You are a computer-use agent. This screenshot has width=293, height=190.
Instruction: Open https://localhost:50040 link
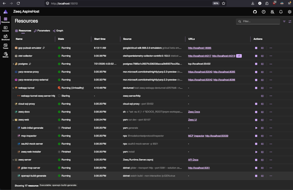point(200,72)
